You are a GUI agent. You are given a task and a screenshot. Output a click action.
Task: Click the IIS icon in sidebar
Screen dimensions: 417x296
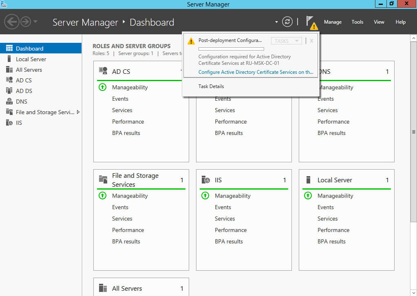[9, 123]
